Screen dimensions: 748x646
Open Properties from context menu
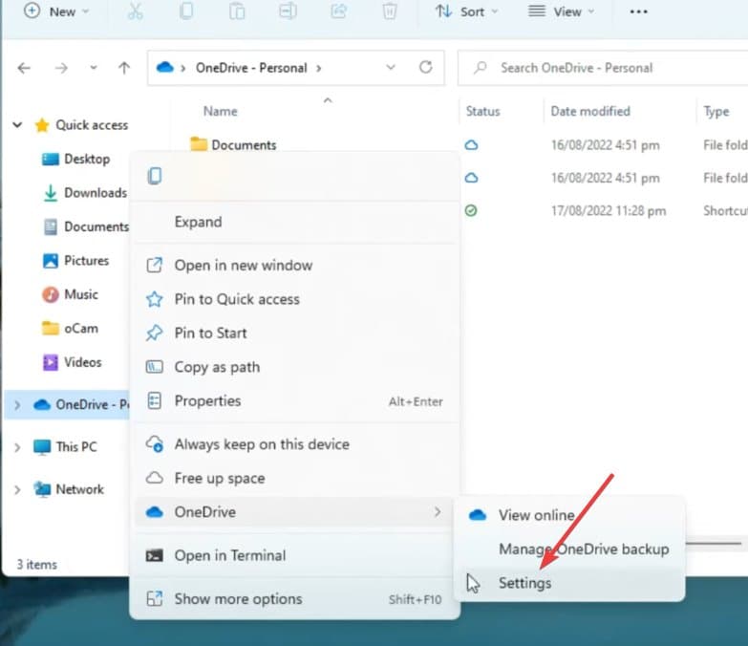coord(294,400)
